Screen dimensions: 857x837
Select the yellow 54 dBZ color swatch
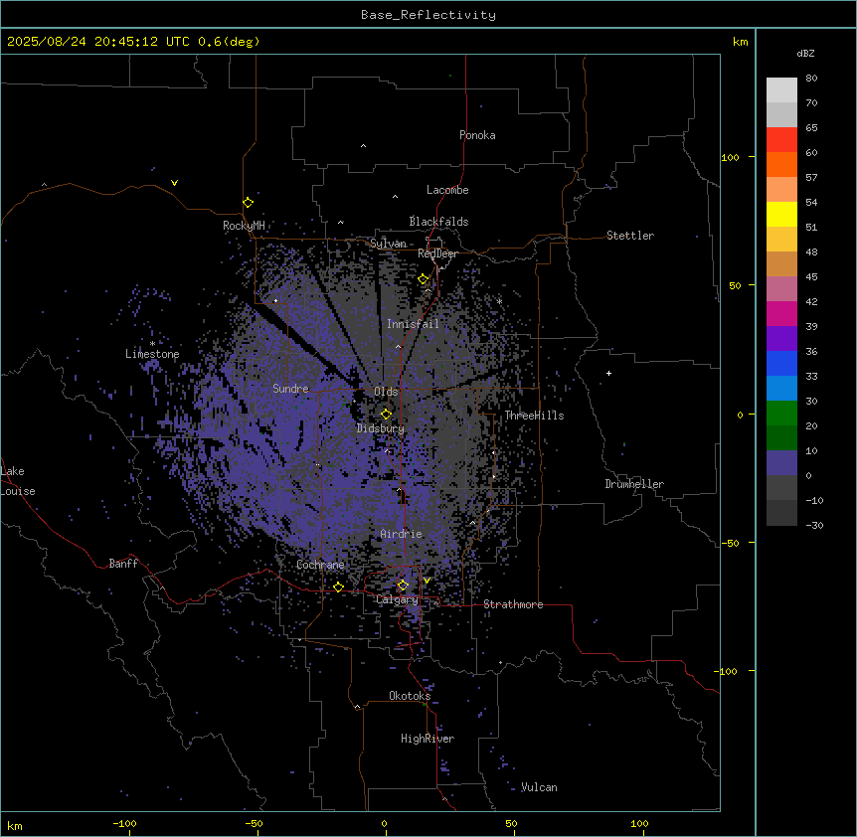coord(781,214)
